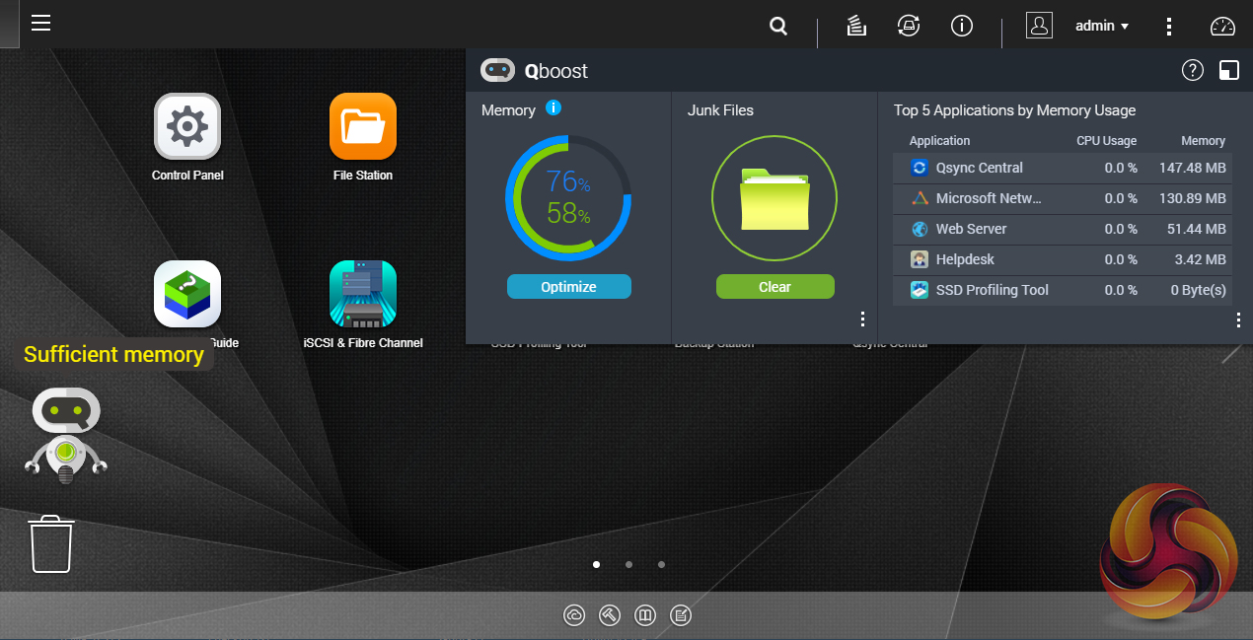1253x640 pixels.
Task: Open the book help bottom icon
Action: point(645,615)
